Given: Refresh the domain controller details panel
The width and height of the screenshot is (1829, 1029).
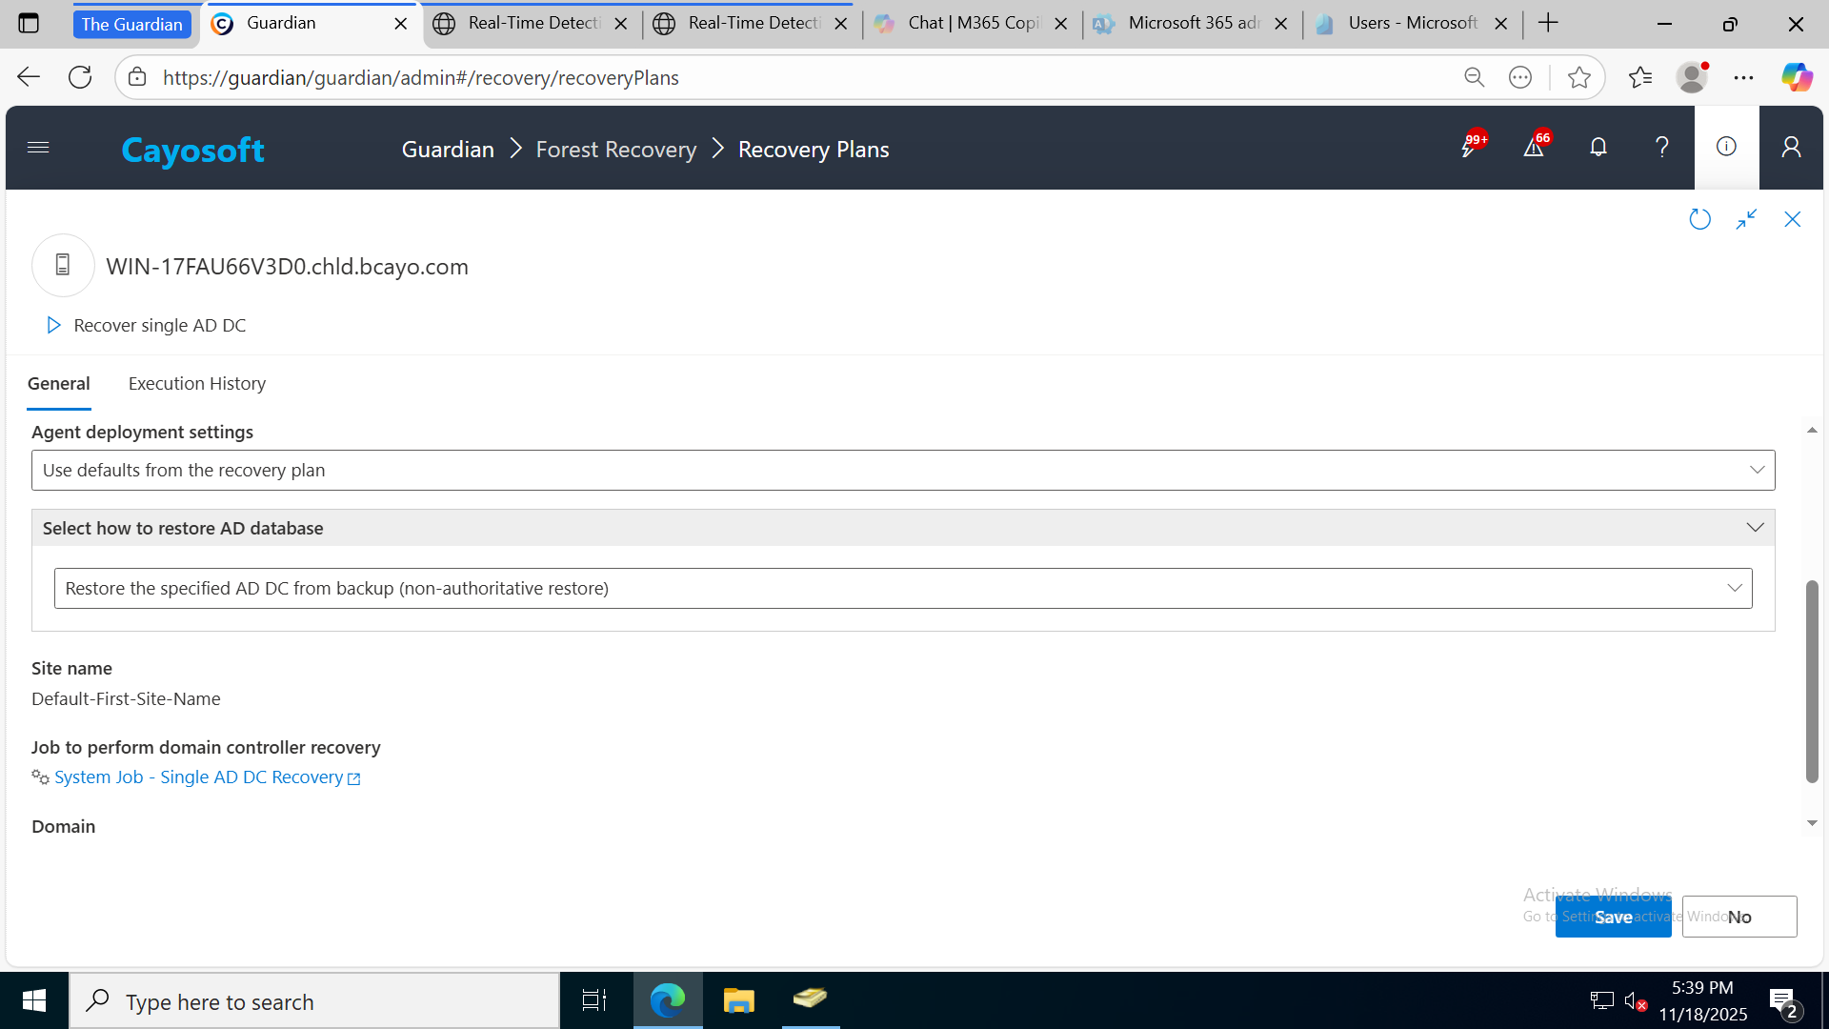Looking at the screenshot, I should click(x=1699, y=220).
